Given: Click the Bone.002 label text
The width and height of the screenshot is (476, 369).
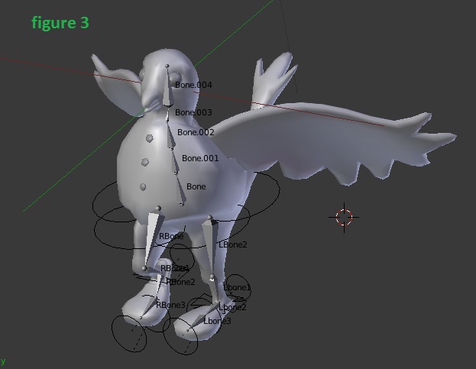Looking at the screenshot, I should (196, 132).
